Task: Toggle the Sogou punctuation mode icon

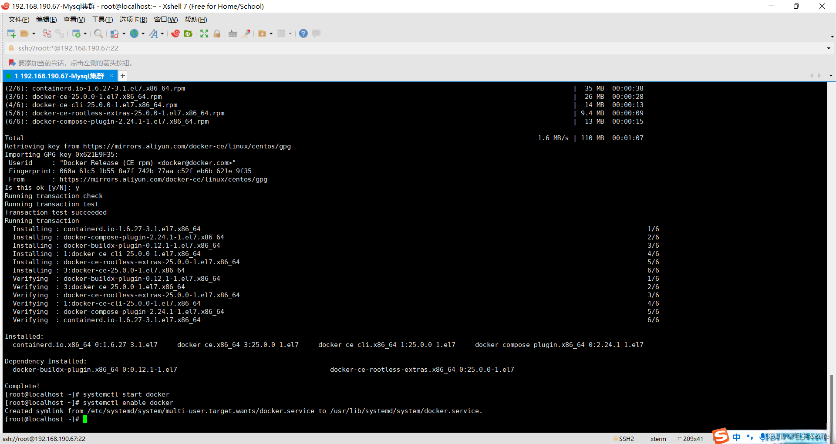Action: (749, 437)
